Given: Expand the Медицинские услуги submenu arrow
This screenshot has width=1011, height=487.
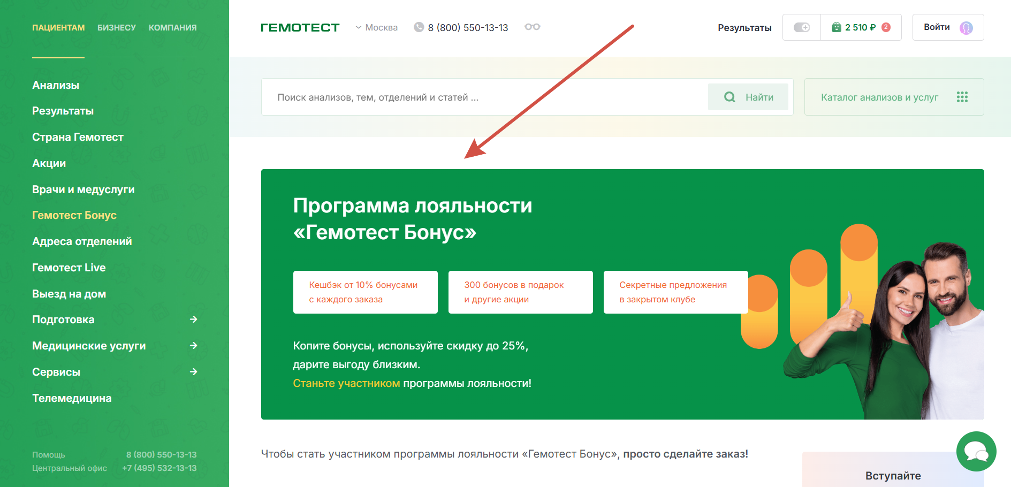Looking at the screenshot, I should (194, 346).
